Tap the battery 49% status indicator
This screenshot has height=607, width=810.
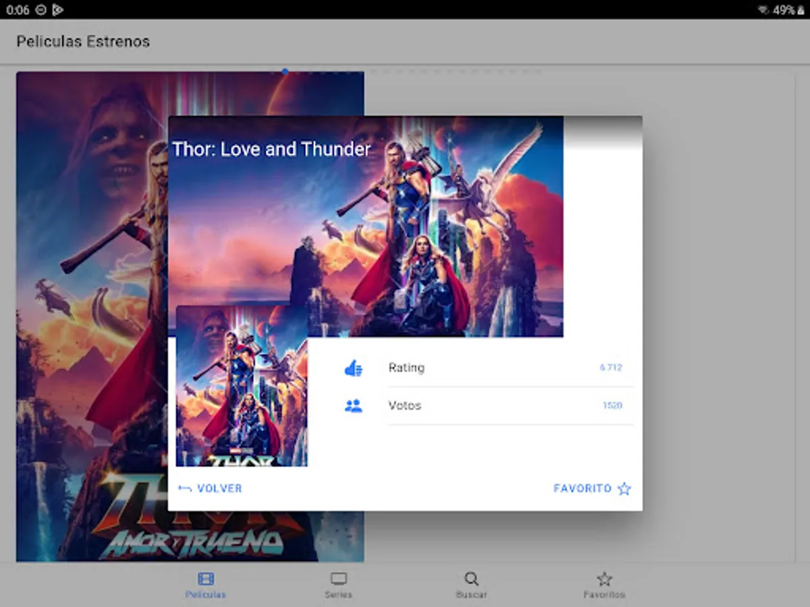tap(789, 10)
